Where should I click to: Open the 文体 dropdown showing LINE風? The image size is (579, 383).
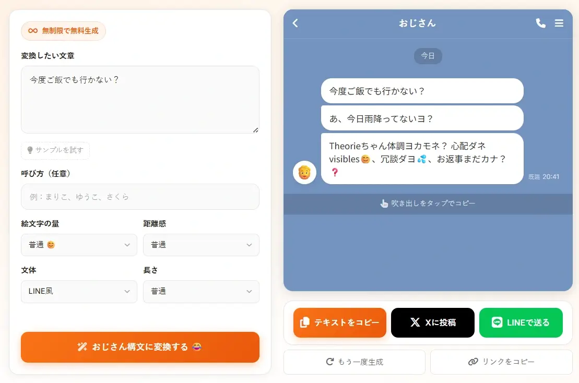point(79,291)
